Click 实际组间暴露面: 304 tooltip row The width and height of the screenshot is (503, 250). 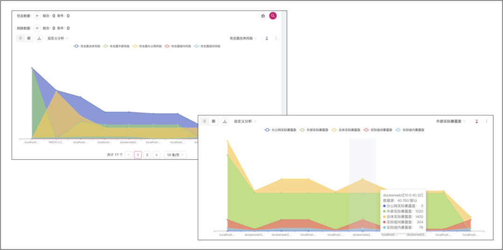click(x=403, y=222)
